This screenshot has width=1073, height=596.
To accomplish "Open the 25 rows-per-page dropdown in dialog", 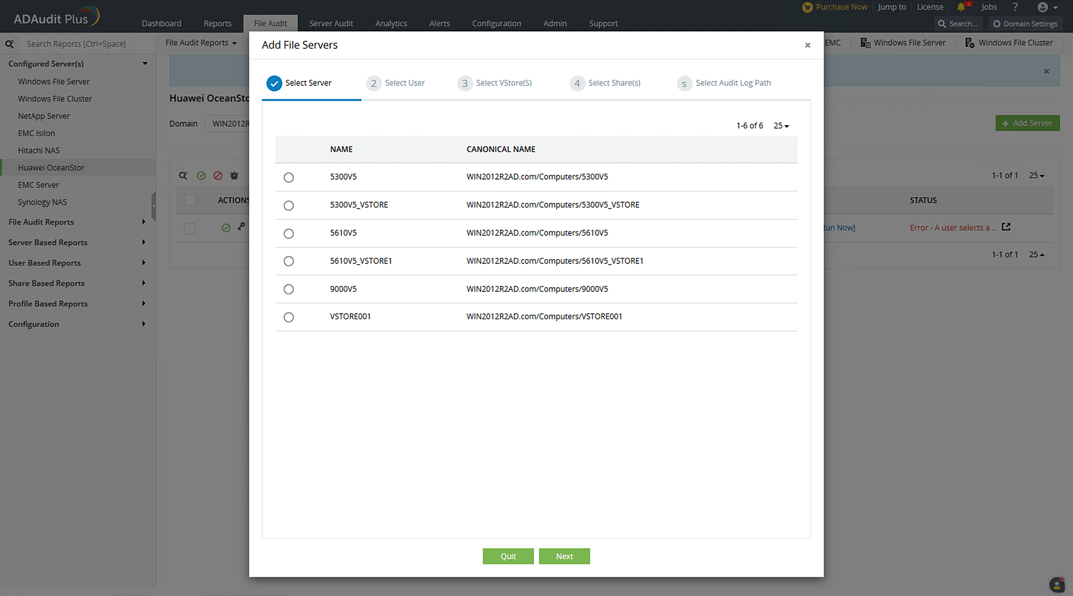I will tap(781, 126).
